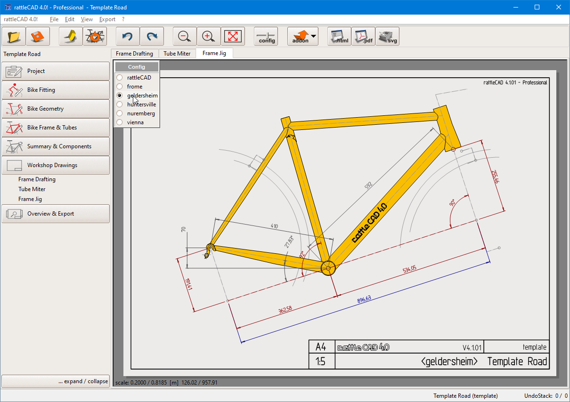Click the A4 paper size cell
This screenshot has height=402, width=570.
321,347
